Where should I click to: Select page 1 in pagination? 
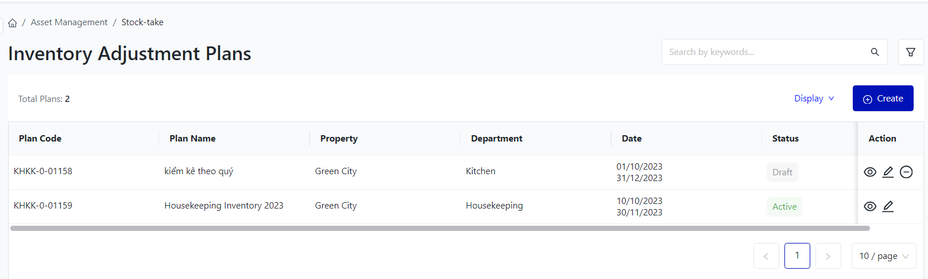tap(797, 256)
